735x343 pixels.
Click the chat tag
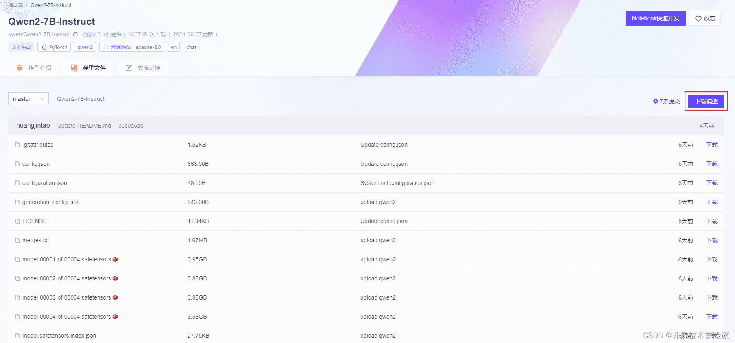[191, 47]
